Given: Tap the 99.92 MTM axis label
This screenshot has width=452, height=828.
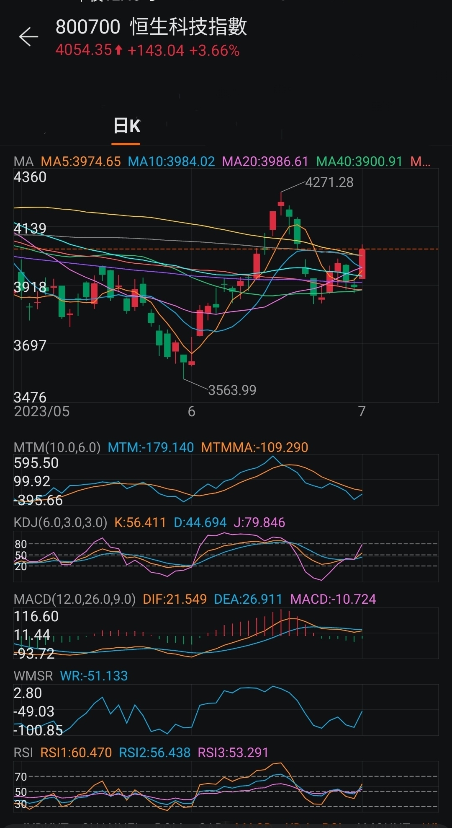Looking at the screenshot, I should click(x=32, y=481).
